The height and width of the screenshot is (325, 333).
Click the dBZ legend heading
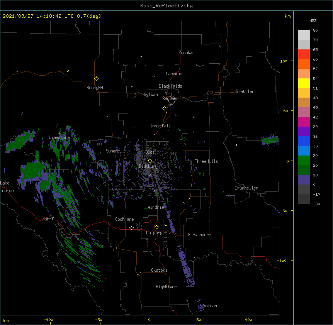tap(313, 21)
